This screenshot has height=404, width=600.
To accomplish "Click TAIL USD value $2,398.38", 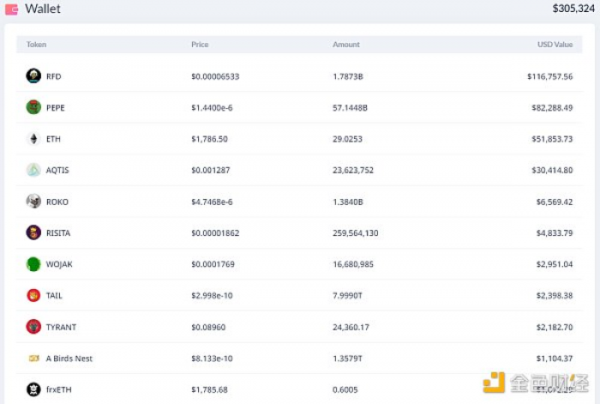I will pyautogui.click(x=555, y=296).
